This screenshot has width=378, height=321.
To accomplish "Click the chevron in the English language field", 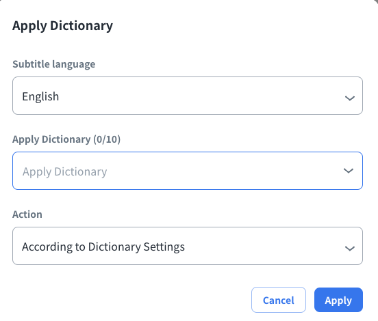I will (x=349, y=98).
